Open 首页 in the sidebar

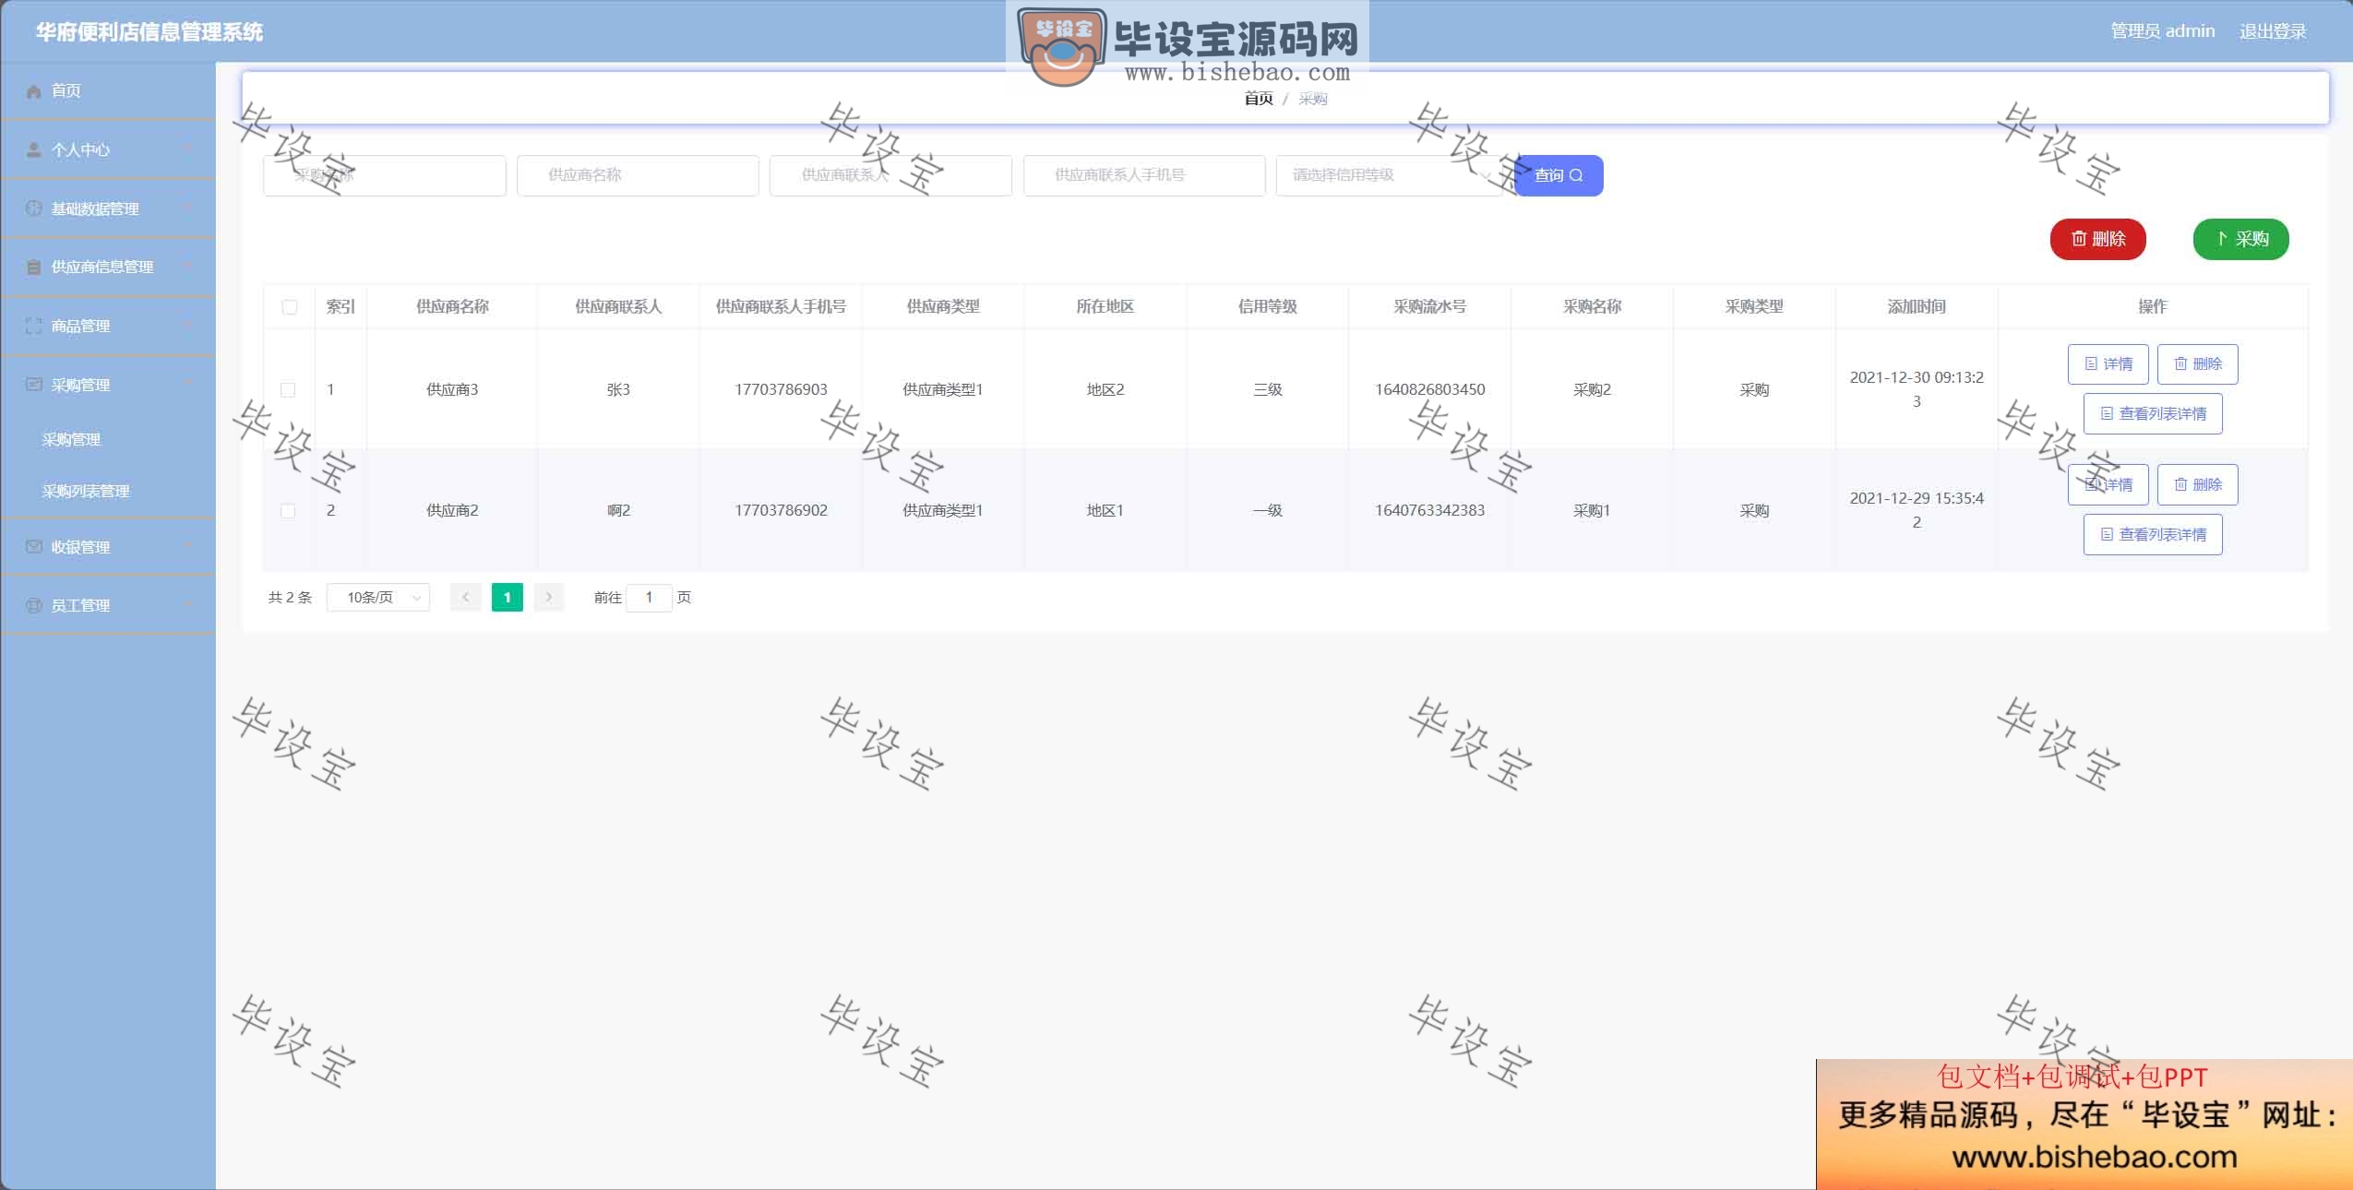108,91
